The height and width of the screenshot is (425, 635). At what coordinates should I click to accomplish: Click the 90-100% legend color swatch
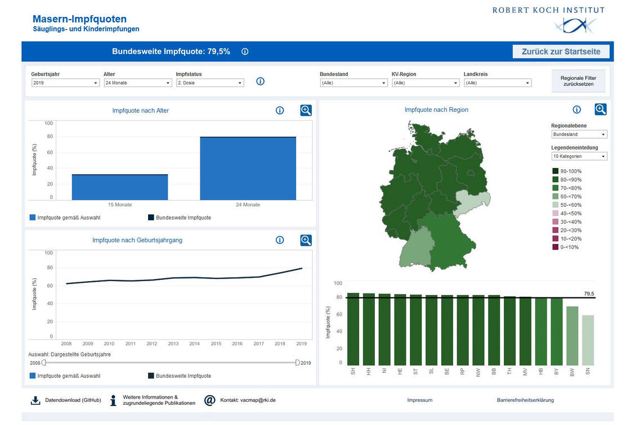pyautogui.click(x=555, y=171)
